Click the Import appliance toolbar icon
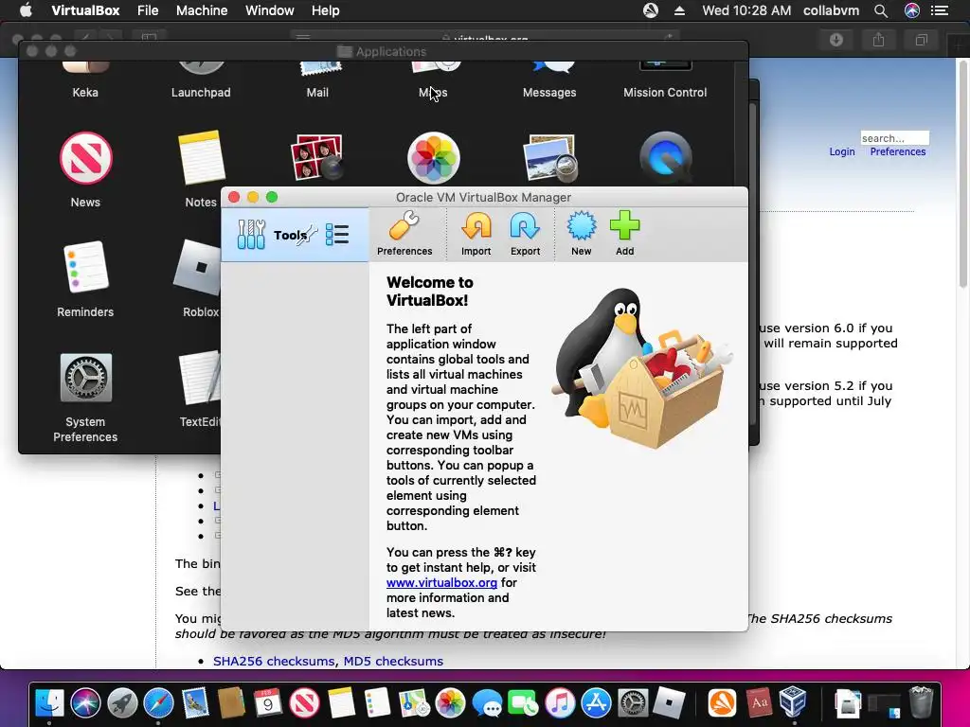 [476, 233]
